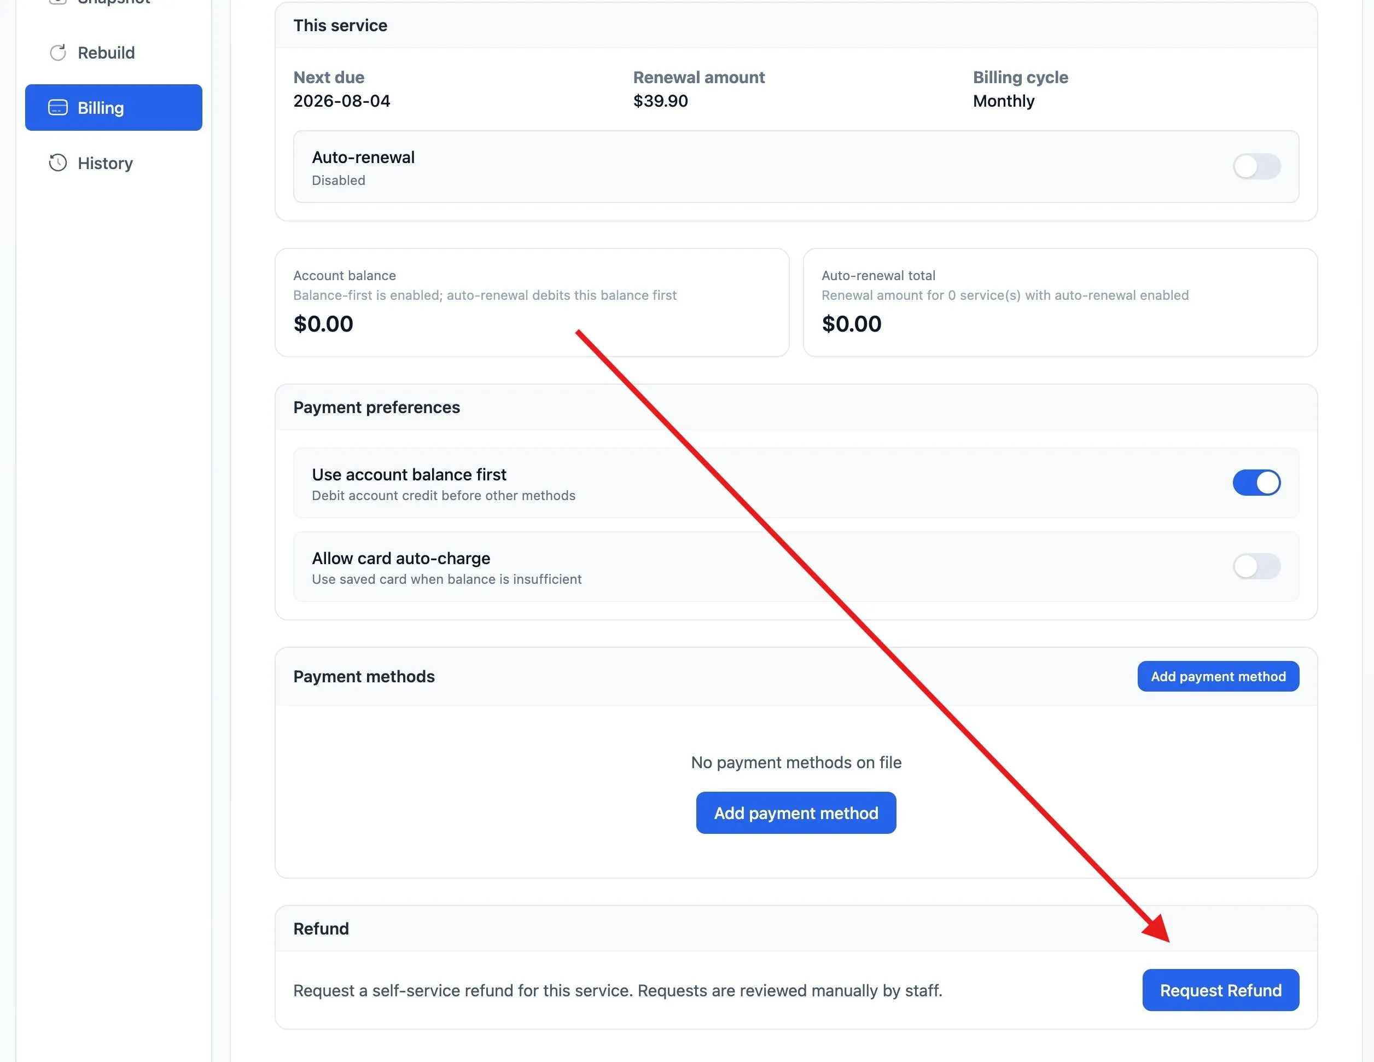The image size is (1374, 1062).
Task: Go to the History sidebar page
Action: coord(113,163)
